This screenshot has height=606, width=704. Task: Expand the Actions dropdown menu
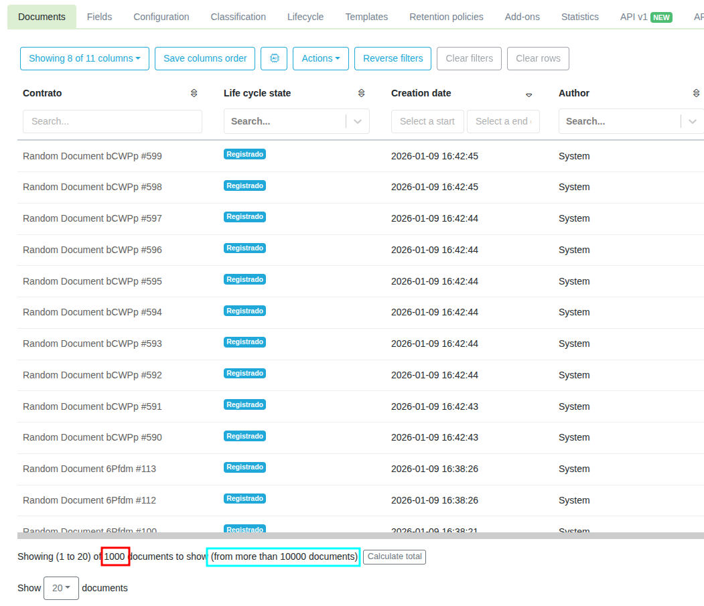[321, 58]
